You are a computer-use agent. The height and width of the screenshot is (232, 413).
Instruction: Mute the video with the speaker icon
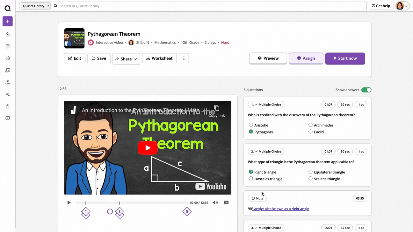pyautogui.click(x=215, y=202)
